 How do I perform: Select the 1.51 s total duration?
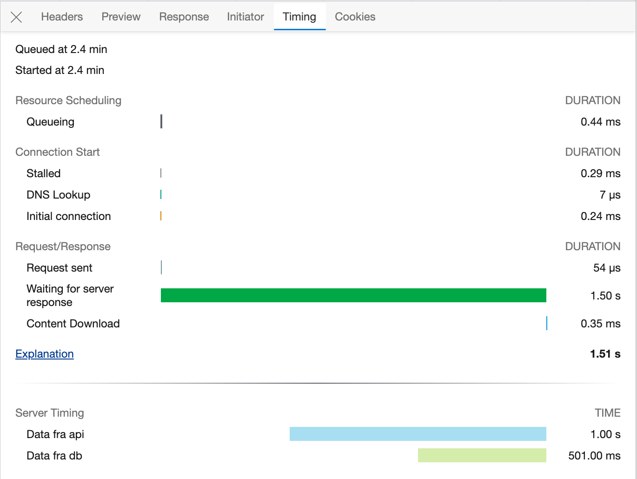[x=605, y=354]
